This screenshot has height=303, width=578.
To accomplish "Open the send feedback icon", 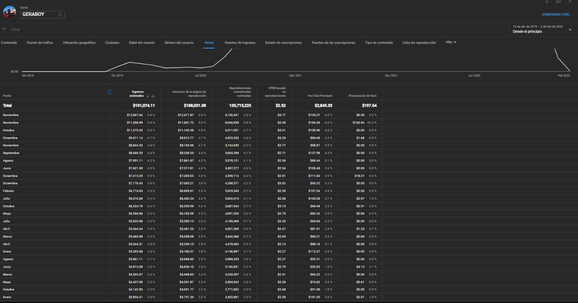I will coord(558,1).
